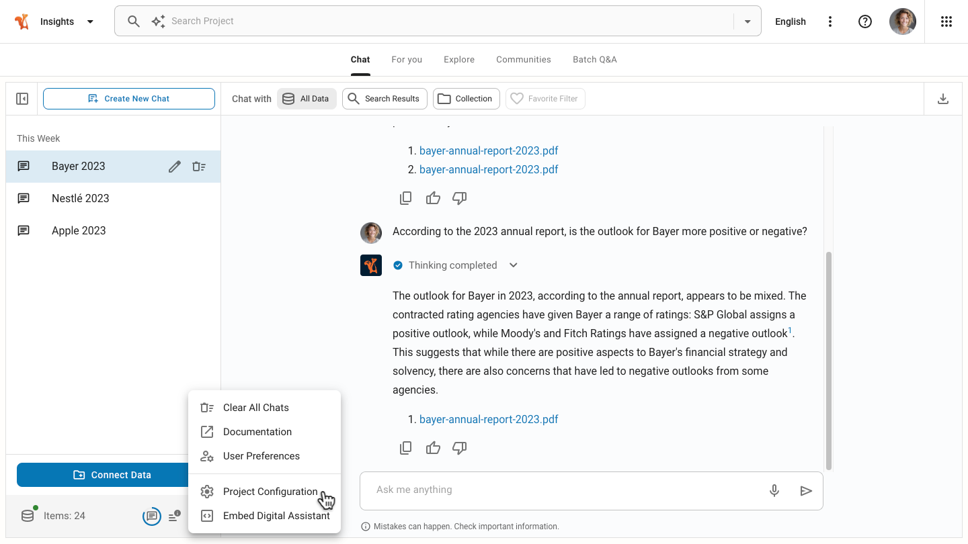Open the help question mark icon
The height and width of the screenshot is (544, 968).
(865, 21)
